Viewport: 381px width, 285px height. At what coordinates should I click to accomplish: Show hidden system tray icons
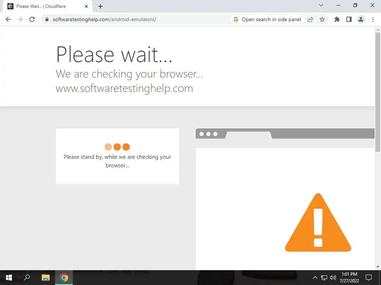click(315, 278)
